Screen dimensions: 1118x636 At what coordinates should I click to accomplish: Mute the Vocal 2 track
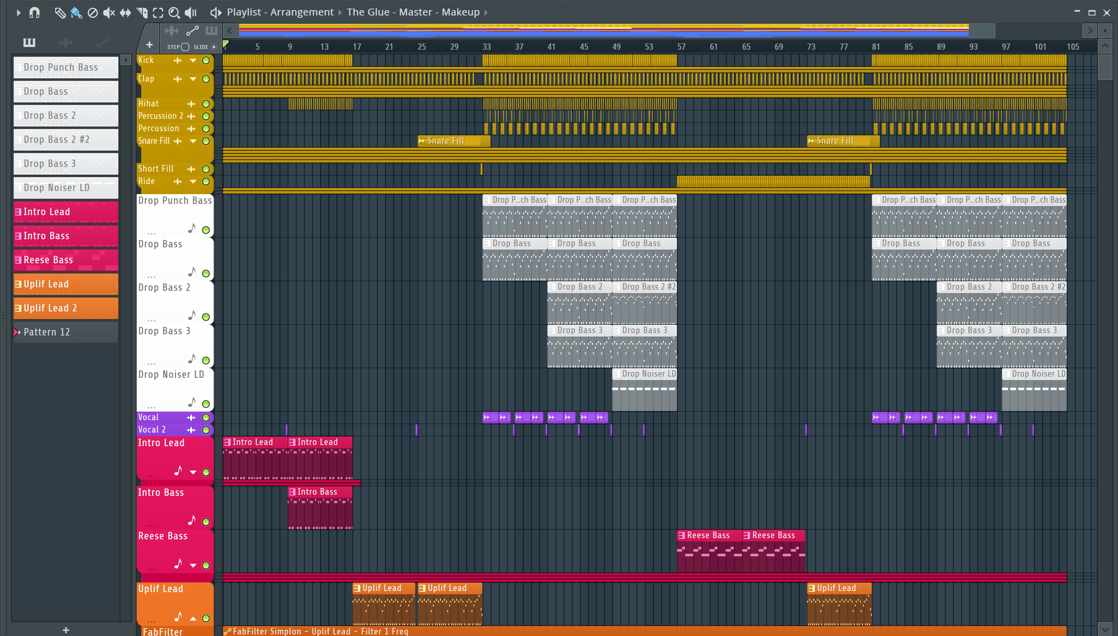tap(206, 430)
